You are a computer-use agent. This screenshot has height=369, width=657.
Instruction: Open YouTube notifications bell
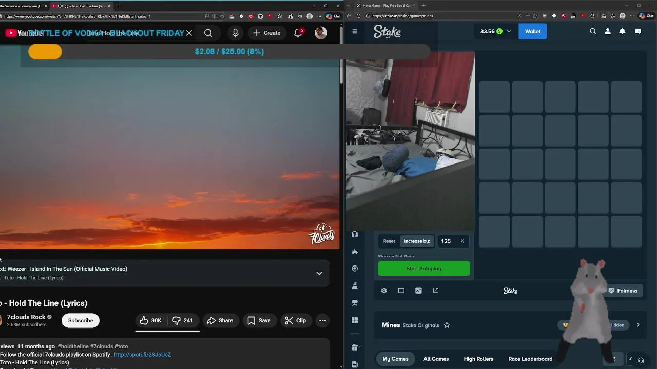click(x=298, y=33)
